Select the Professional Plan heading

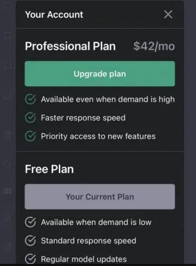coord(70,46)
